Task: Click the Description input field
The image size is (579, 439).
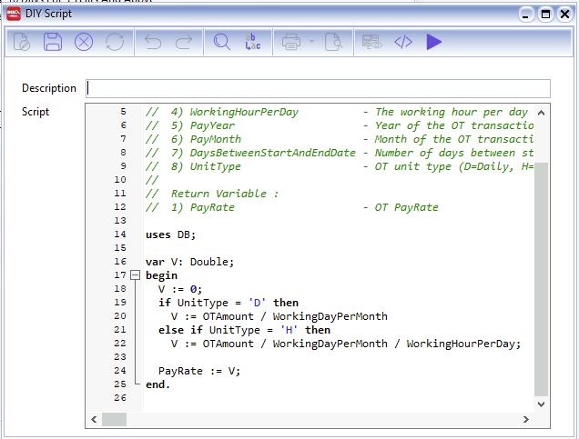Action: (318, 88)
